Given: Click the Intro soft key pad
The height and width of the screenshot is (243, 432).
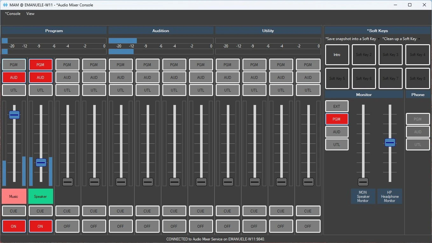Looking at the screenshot, I should [337, 55].
